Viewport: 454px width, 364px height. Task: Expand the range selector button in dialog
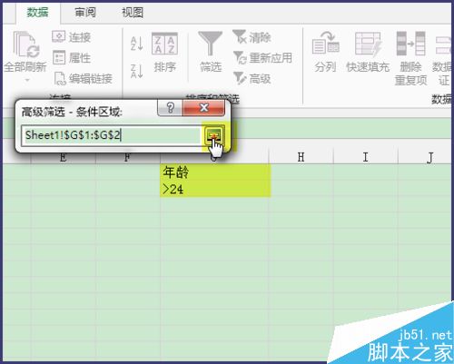(214, 135)
